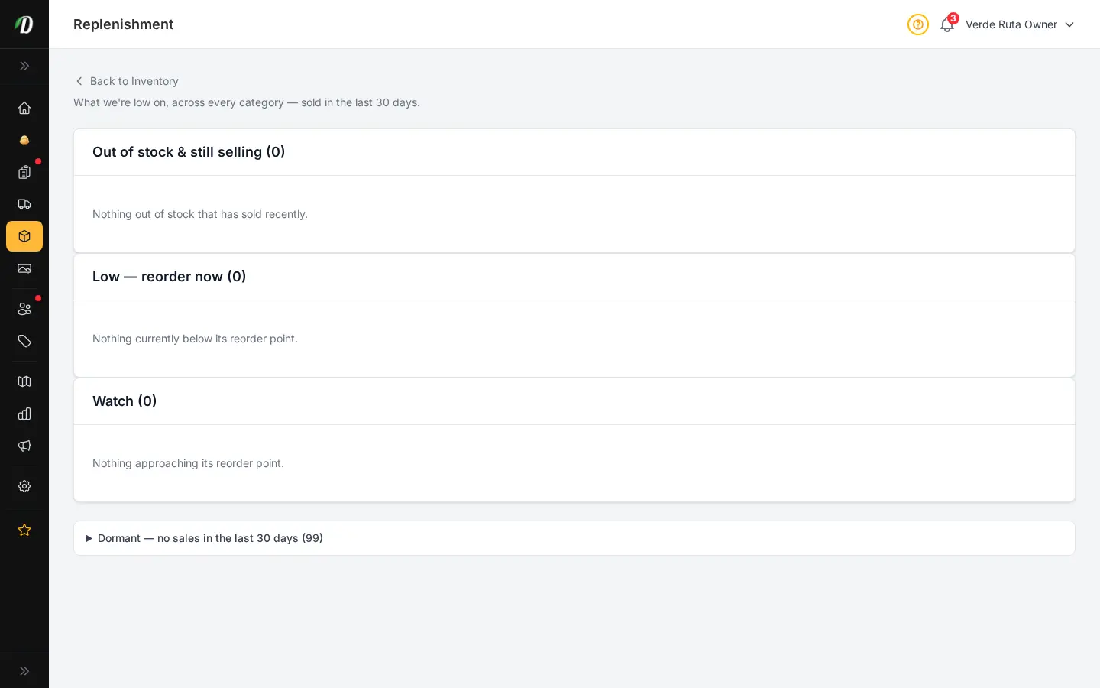Click the megaphone marketing icon
Viewport: 1100px width, 688px height.
(24, 446)
